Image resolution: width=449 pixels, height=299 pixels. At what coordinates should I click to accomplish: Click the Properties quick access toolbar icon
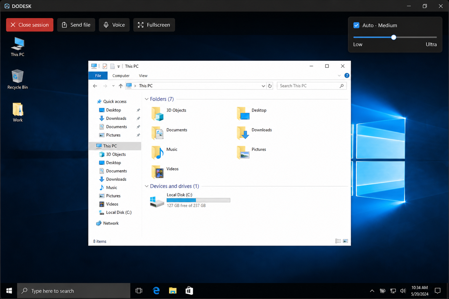[105, 66]
